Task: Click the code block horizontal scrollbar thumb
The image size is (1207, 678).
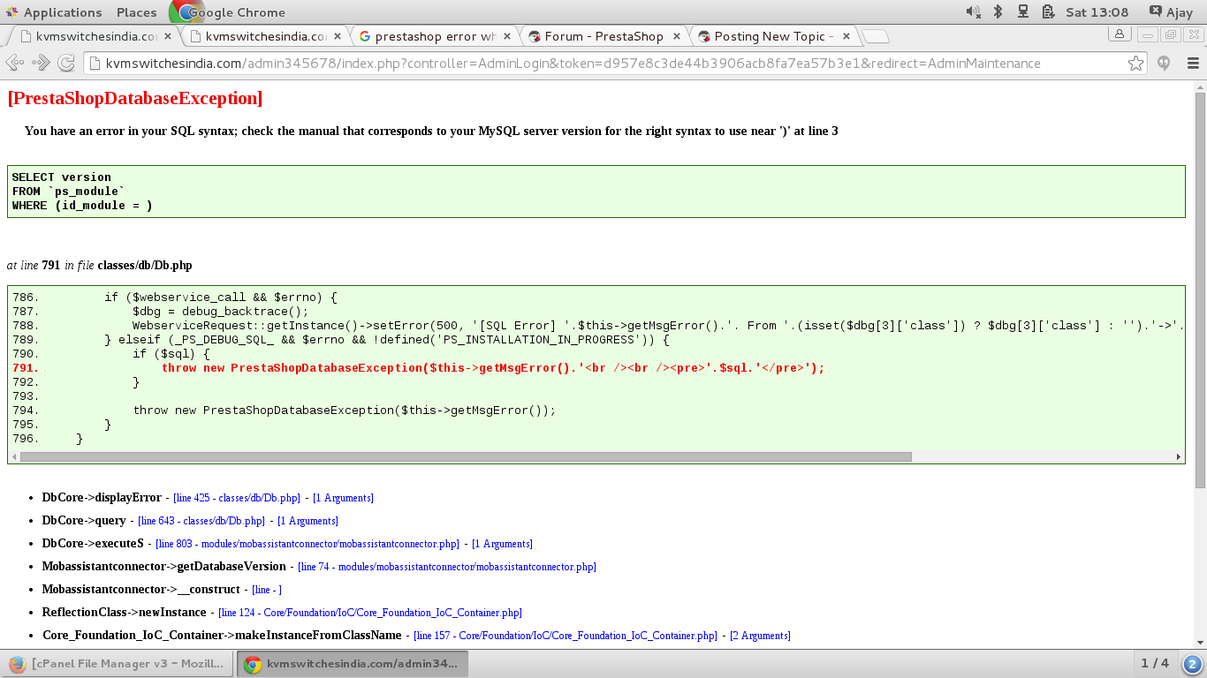Action: pyautogui.click(x=466, y=457)
